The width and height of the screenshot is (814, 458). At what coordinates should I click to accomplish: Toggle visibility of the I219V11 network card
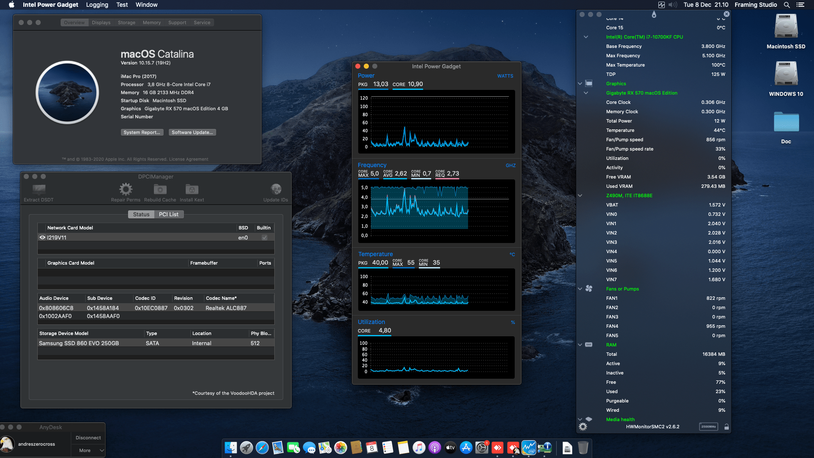(42, 237)
